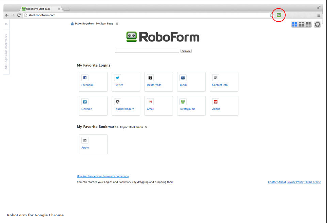Click the Search button
This screenshot has height=223, width=327.
(186, 51)
